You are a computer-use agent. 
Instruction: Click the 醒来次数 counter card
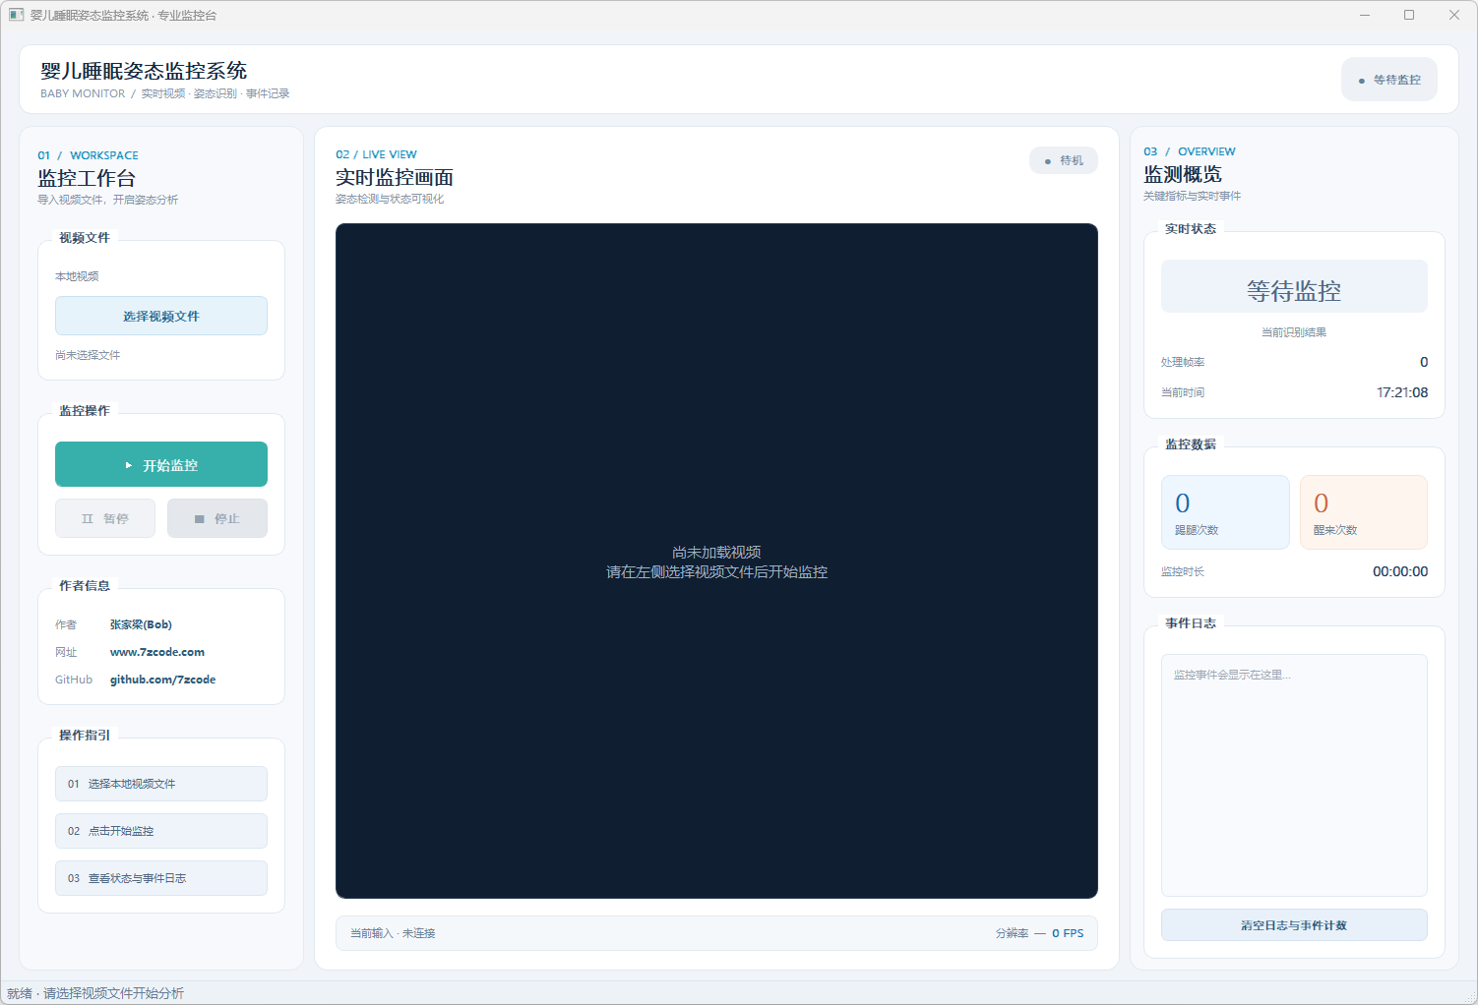pos(1364,512)
